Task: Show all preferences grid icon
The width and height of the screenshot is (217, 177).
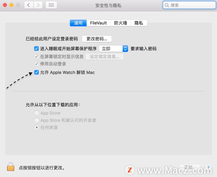Action: 51,5
